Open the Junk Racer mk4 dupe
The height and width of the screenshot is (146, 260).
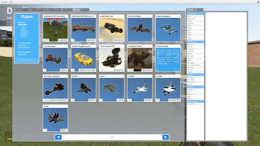pos(112,28)
